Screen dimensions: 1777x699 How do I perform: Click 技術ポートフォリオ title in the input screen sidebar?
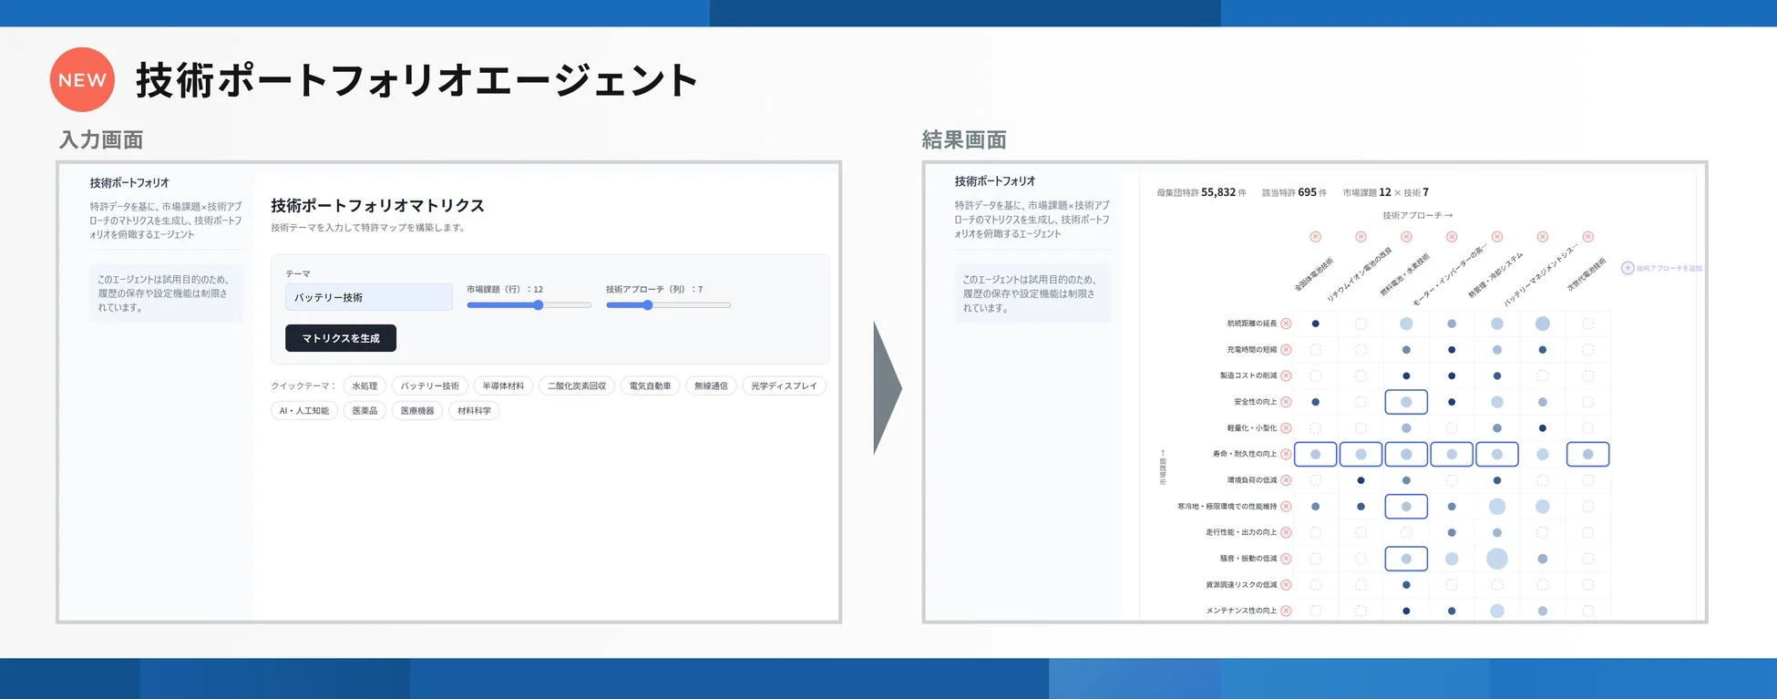[129, 183]
